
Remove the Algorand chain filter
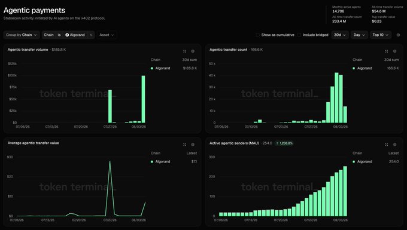[x=91, y=35]
